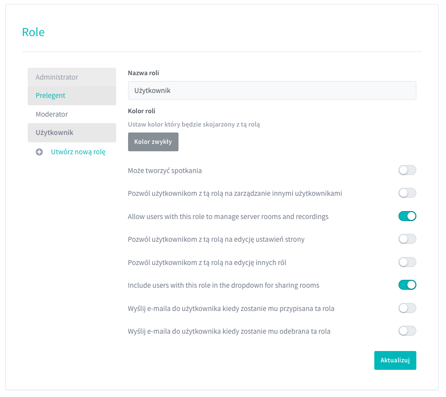Click the Kolor roli section label
Viewport: 446px width, 397px height.
pyautogui.click(x=141, y=111)
